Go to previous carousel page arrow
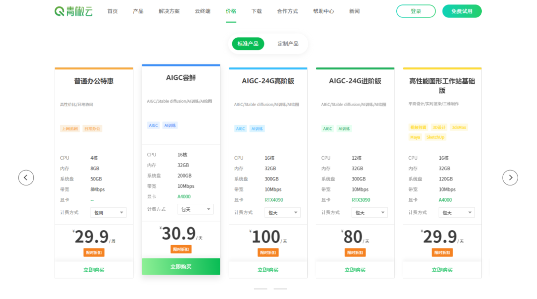Screen dimensions: 537x299 (26, 178)
